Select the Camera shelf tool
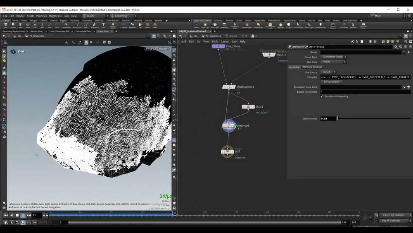The height and width of the screenshot is (233, 413). click(x=197, y=25)
